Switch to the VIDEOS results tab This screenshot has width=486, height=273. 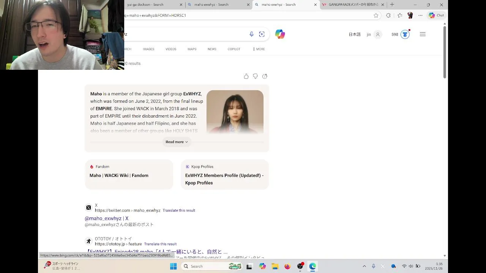[171, 49]
